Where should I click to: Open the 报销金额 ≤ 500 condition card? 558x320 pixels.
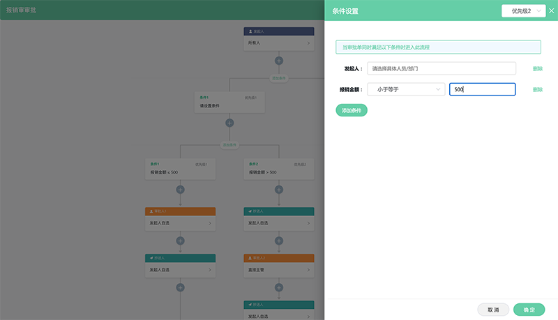point(180,168)
